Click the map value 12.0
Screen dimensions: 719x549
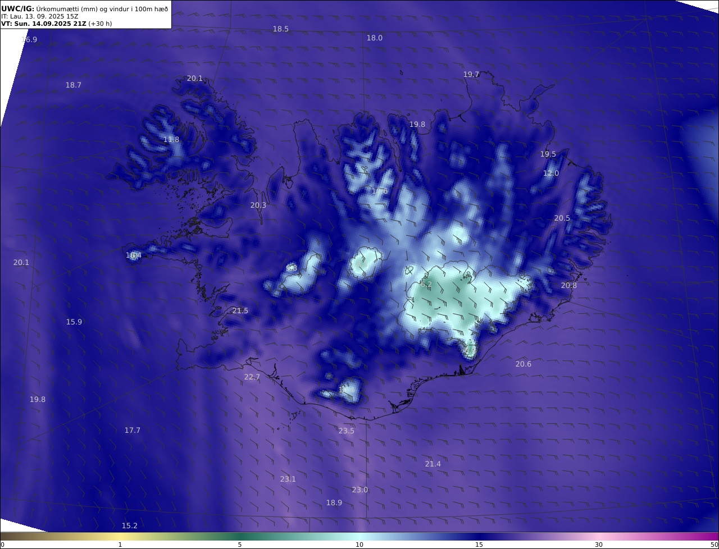coord(551,173)
